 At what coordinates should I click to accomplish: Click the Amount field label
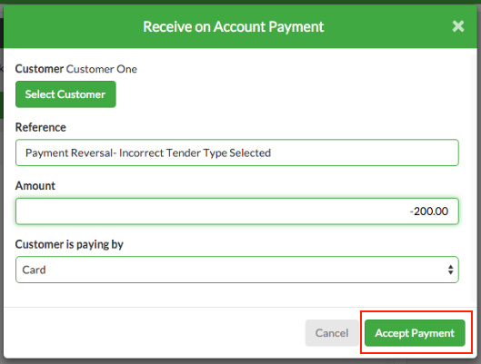(35, 186)
